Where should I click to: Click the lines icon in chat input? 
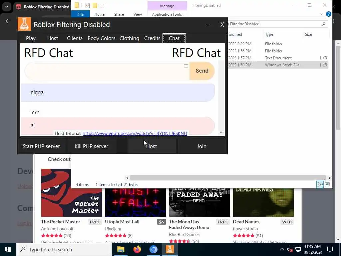[186, 66]
